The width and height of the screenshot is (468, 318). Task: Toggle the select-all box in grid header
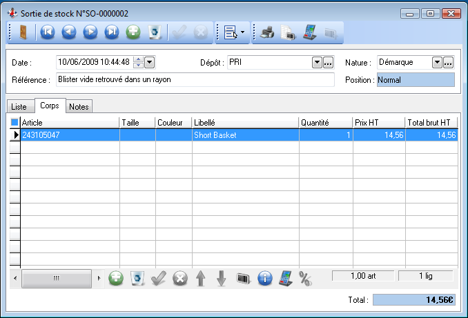point(15,122)
